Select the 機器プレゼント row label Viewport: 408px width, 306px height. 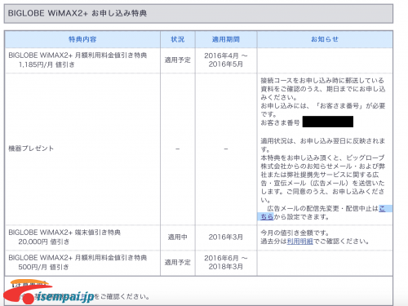tap(31, 149)
